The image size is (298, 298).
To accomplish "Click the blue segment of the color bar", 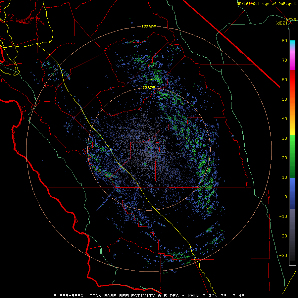I will tap(292, 193).
